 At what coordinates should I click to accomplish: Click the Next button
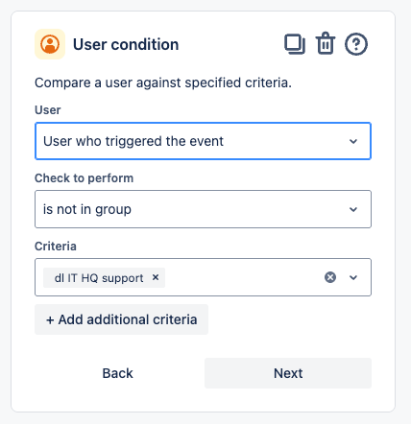coord(288,373)
